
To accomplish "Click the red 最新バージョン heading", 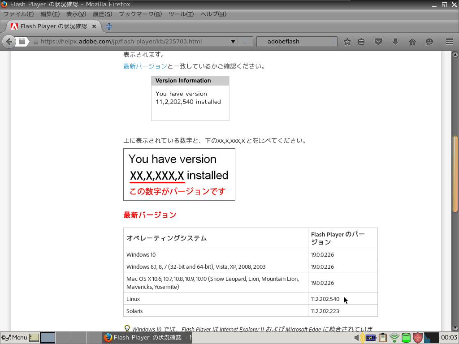I will point(150,215).
